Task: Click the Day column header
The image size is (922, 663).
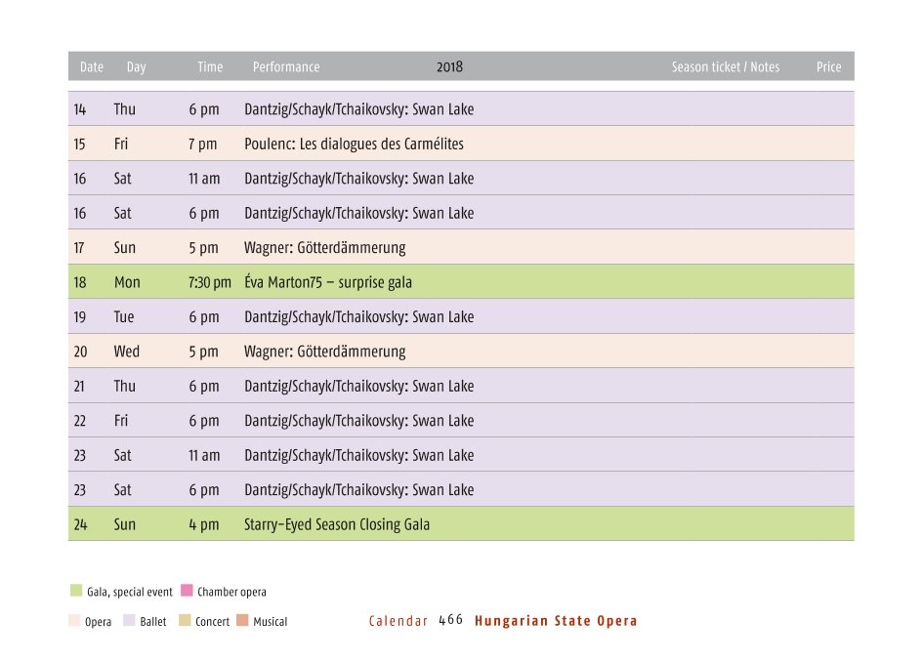Action: (137, 67)
